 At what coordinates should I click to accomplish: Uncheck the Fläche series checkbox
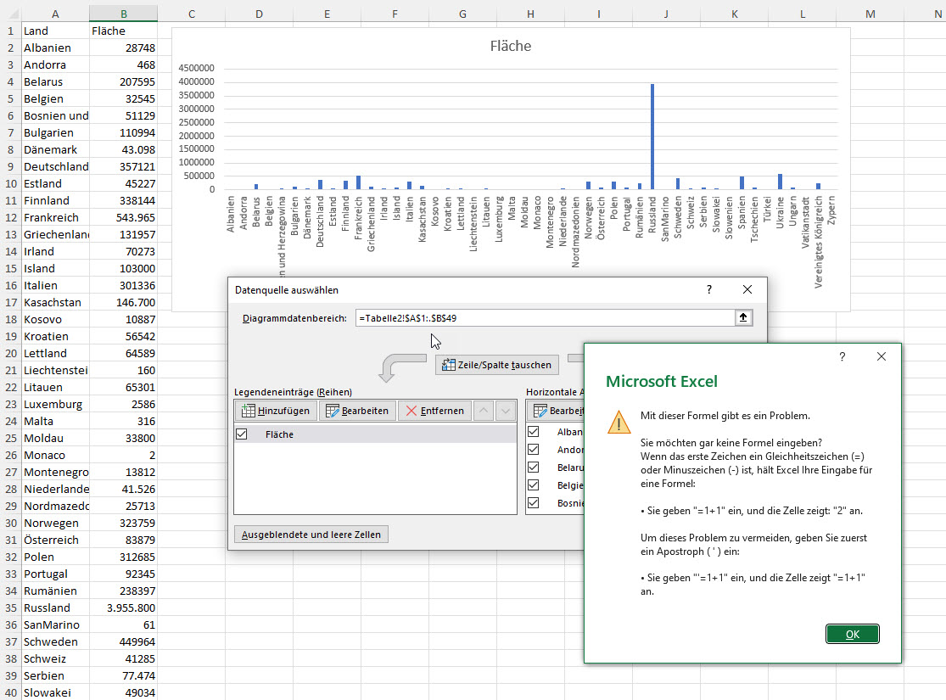243,434
